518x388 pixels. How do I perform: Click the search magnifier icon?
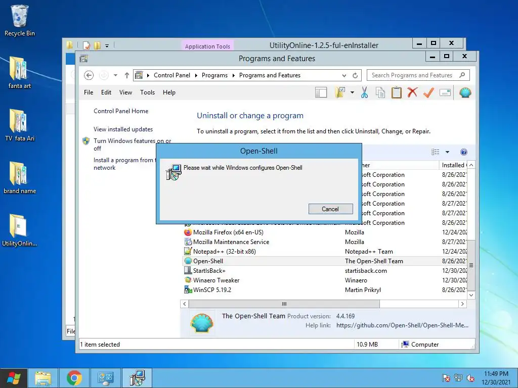462,75
